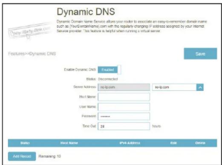Click the Save button
Screen dimensions: 222x165
pyautogui.click(x=200, y=54)
